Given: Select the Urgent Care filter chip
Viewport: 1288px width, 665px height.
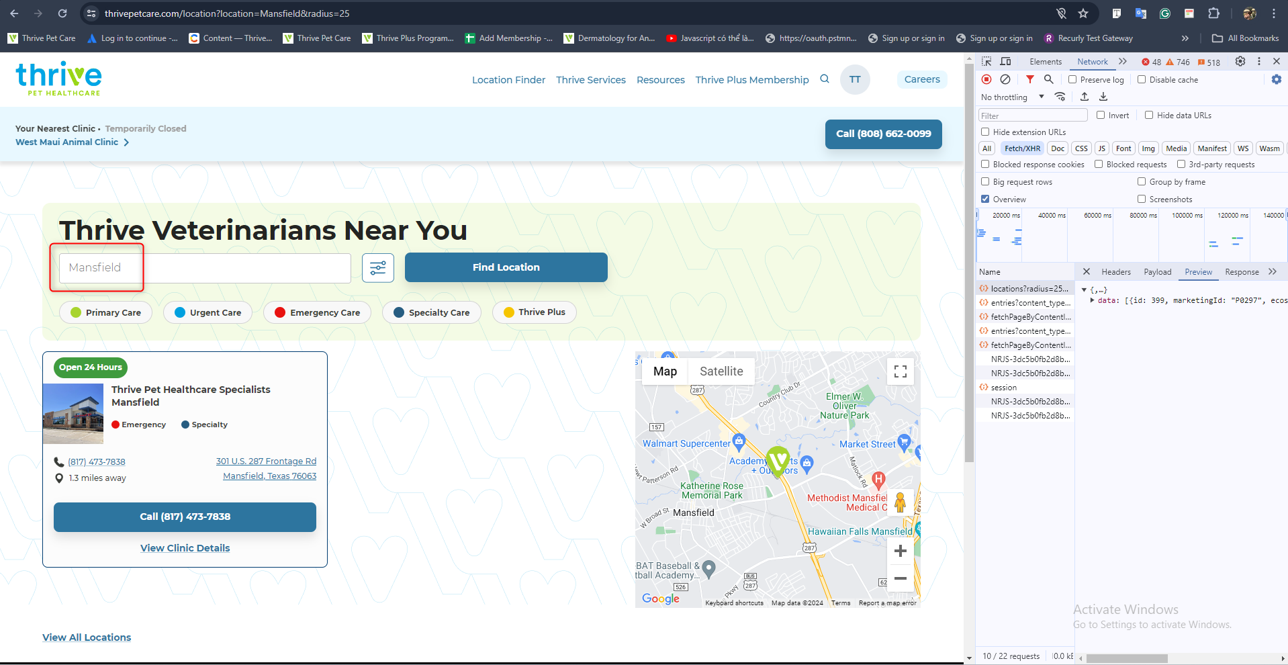Looking at the screenshot, I should click(208, 312).
